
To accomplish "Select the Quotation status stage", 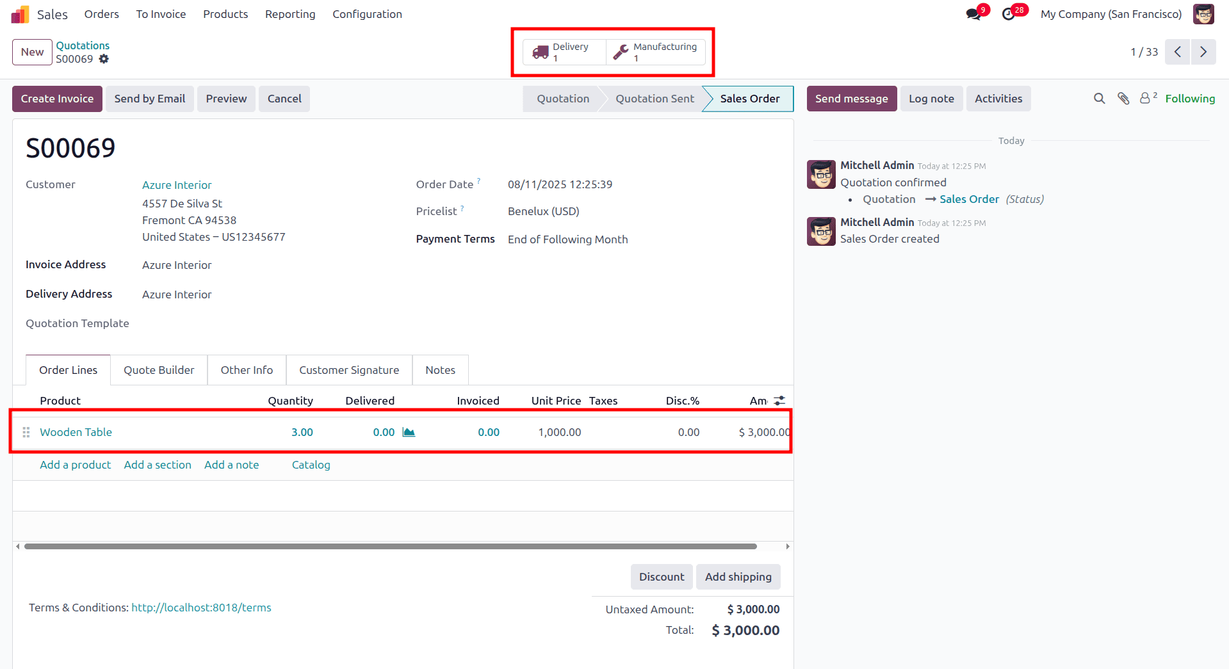I will 563,99.
